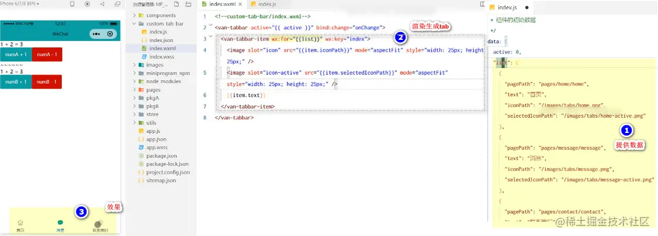Open index.js under custom-tab-bar
The width and height of the screenshot is (658, 236).
point(158,32)
